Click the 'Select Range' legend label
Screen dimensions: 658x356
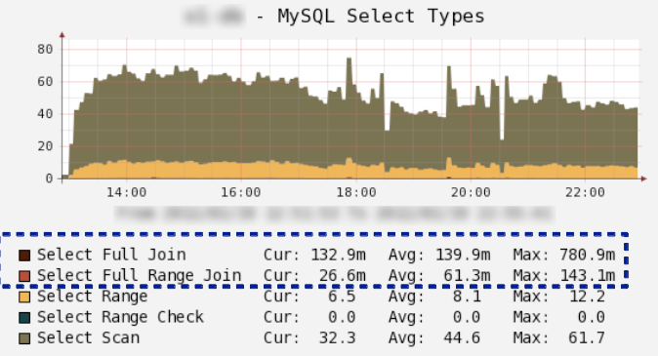click(x=93, y=297)
